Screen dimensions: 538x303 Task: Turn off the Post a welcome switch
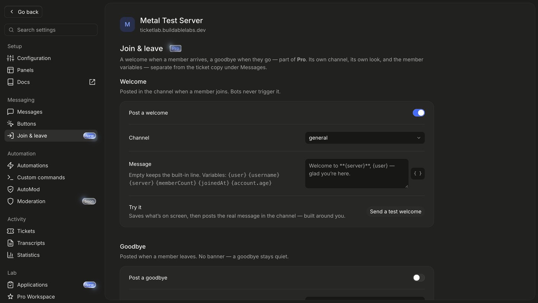coord(419,113)
